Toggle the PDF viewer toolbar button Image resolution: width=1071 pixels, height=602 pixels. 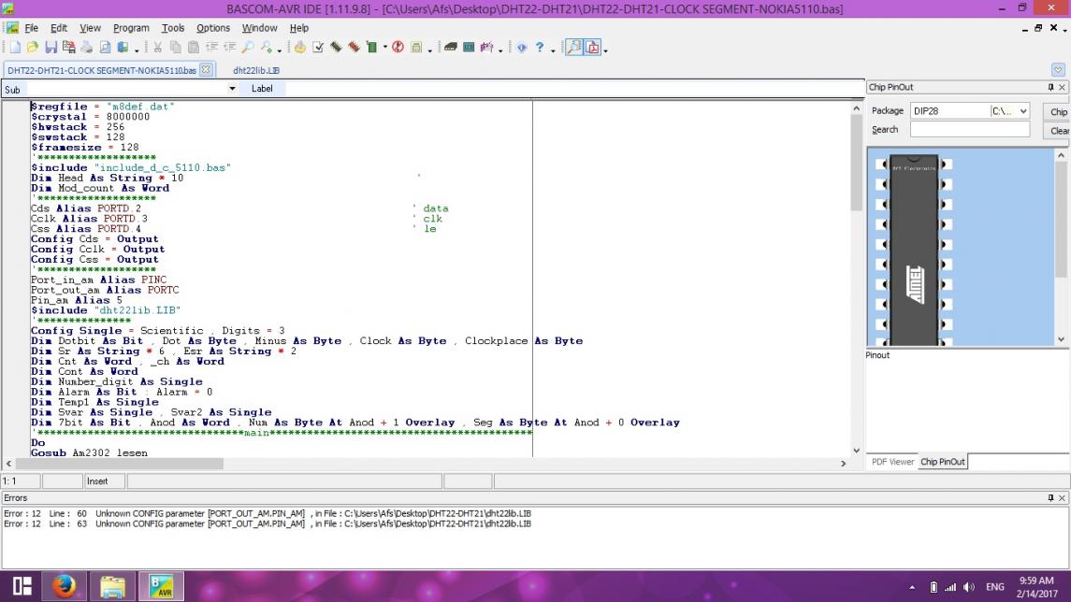pos(592,48)
